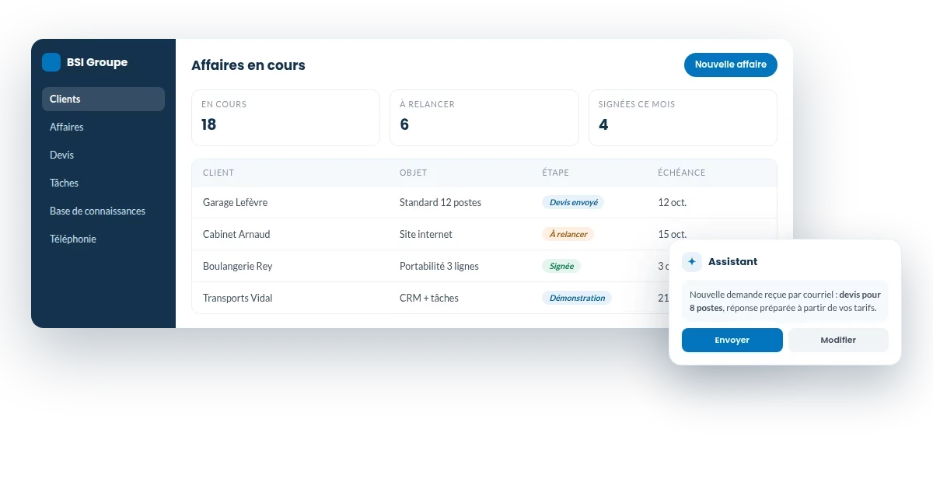Open Base de connaissances
933x482 pixels.
(103, 211)
